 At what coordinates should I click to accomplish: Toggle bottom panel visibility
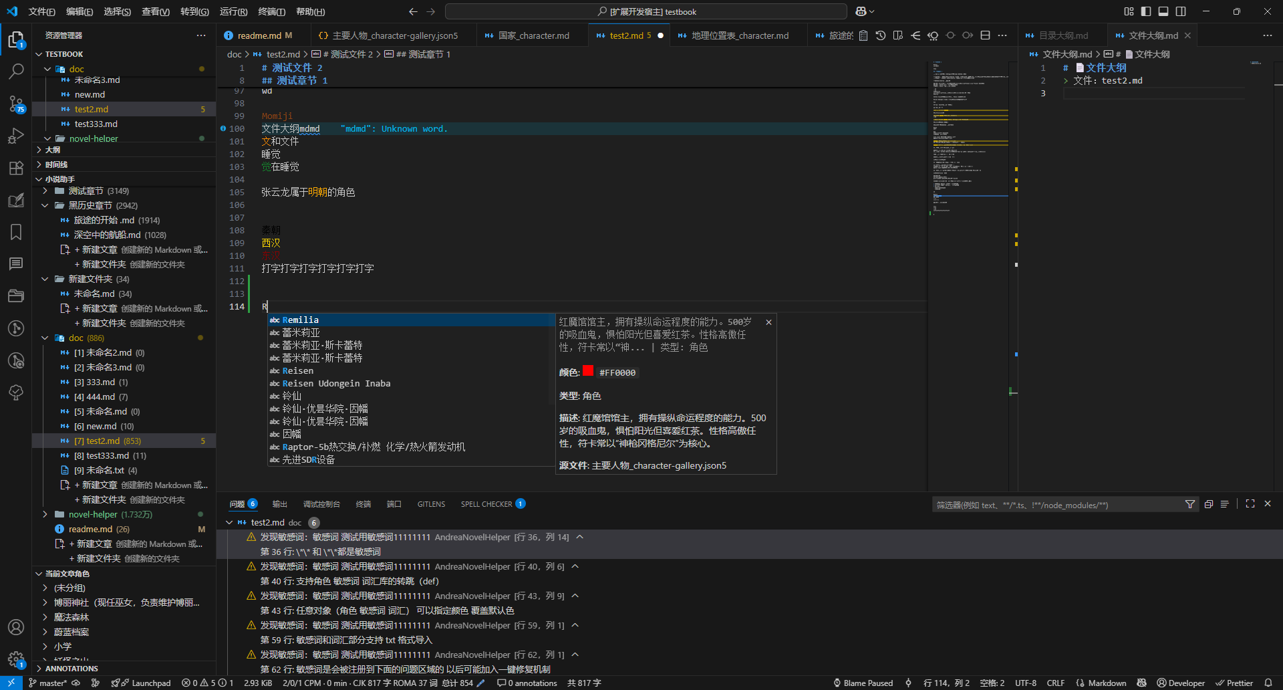pyautogui.click(x=1163, y=11)
